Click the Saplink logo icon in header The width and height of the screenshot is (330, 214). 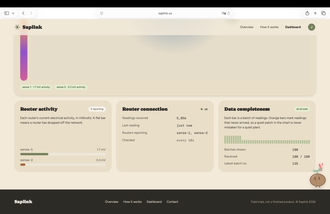point(17,27)
